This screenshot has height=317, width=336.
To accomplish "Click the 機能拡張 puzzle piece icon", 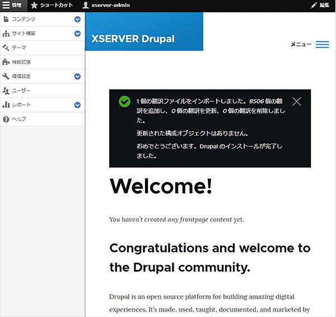I will (x=6, y=62).
